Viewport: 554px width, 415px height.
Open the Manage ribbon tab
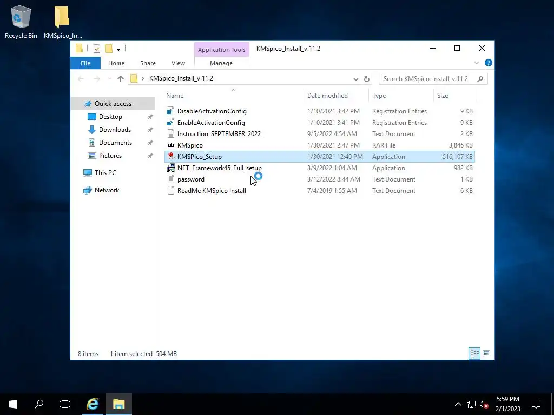(221, 63)
